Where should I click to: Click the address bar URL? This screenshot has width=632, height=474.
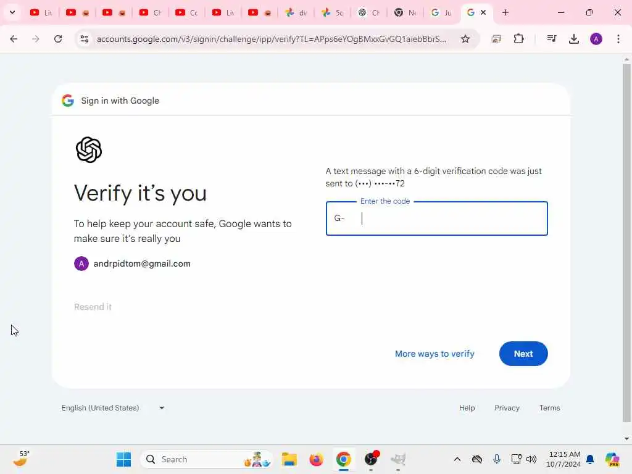272,39
